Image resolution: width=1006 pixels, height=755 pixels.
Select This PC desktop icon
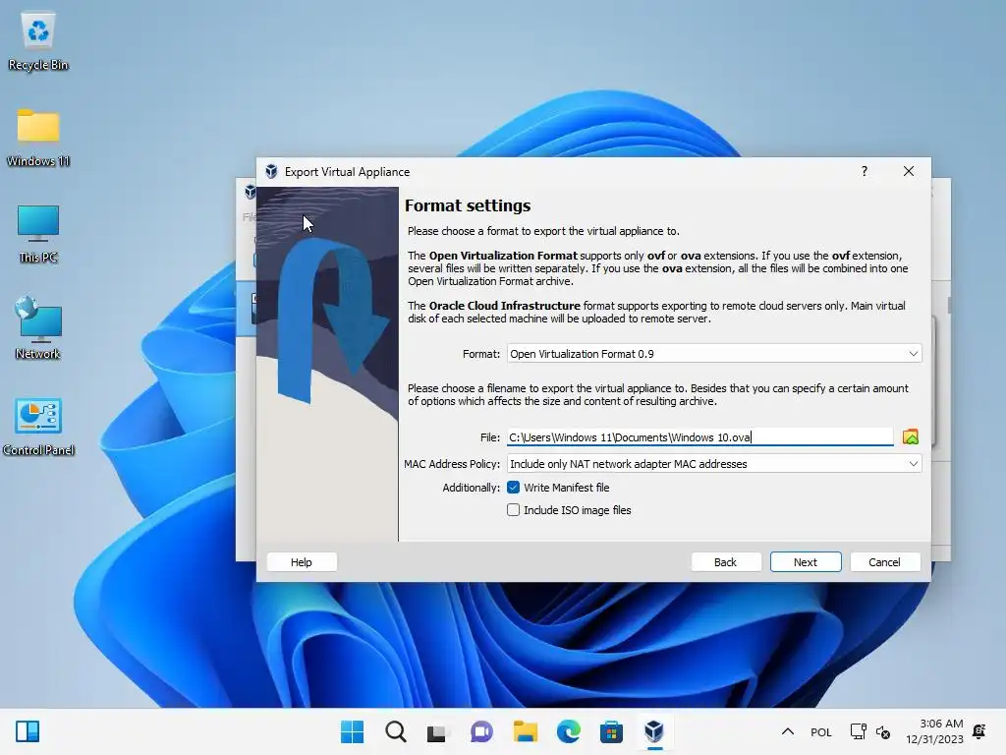click(38, 234)
